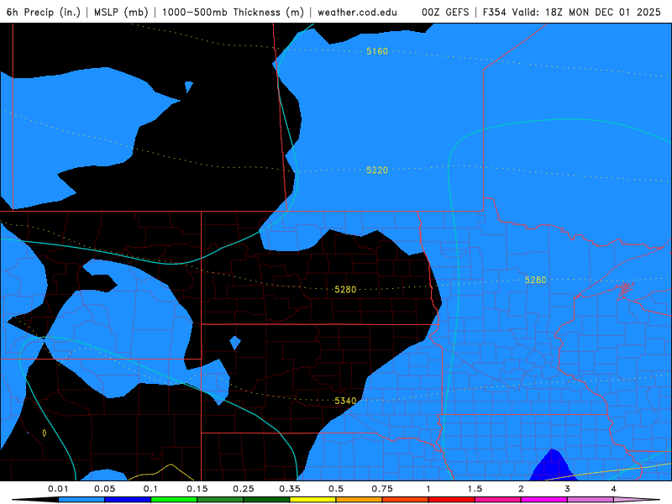This screenshot has width=672, height=504.
Task: Click the bright green 0.1 legend swatch
Action: tap(174, 500)
